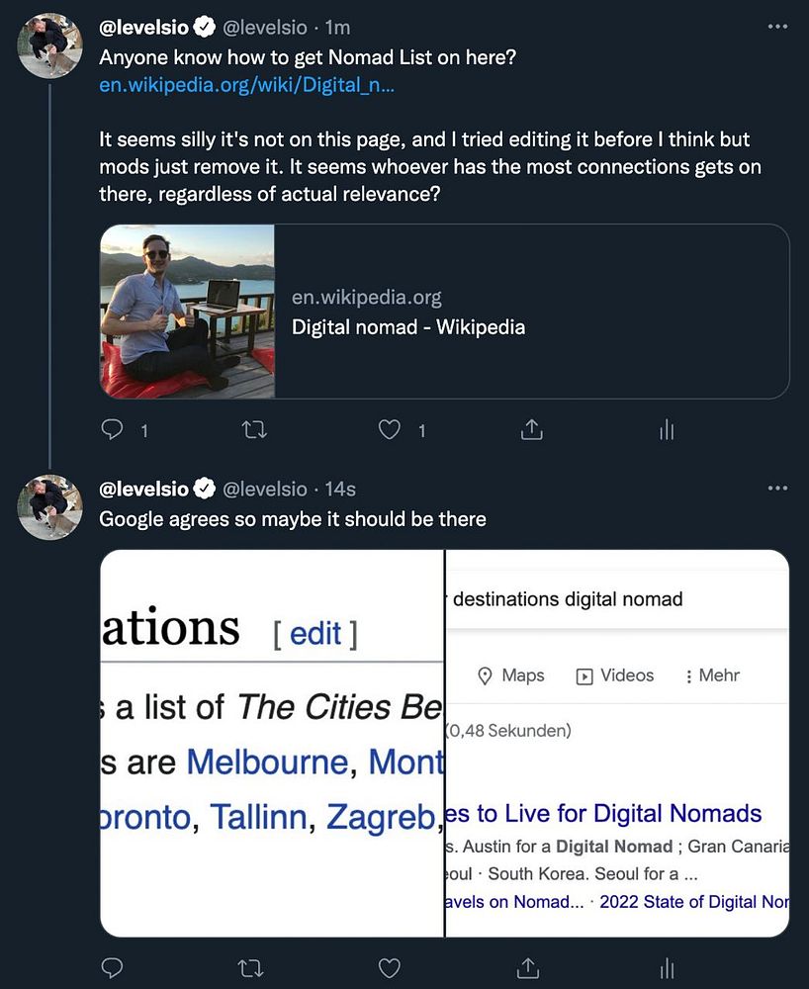Open levelsio profile picture on first tweet

click(50, 45)
